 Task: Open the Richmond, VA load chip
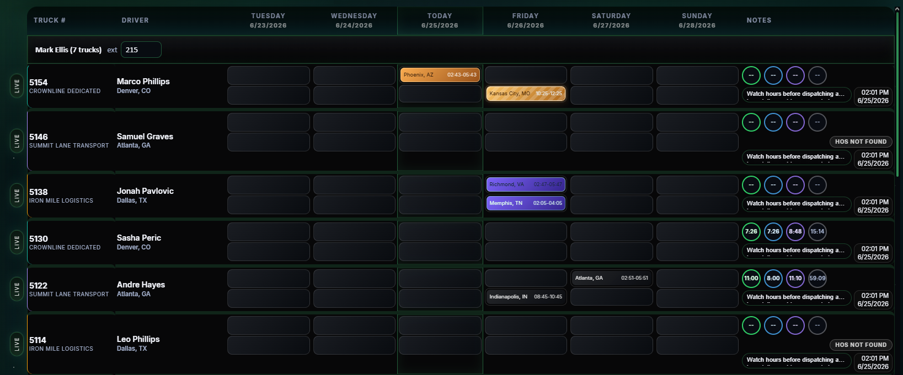[526, 184]
